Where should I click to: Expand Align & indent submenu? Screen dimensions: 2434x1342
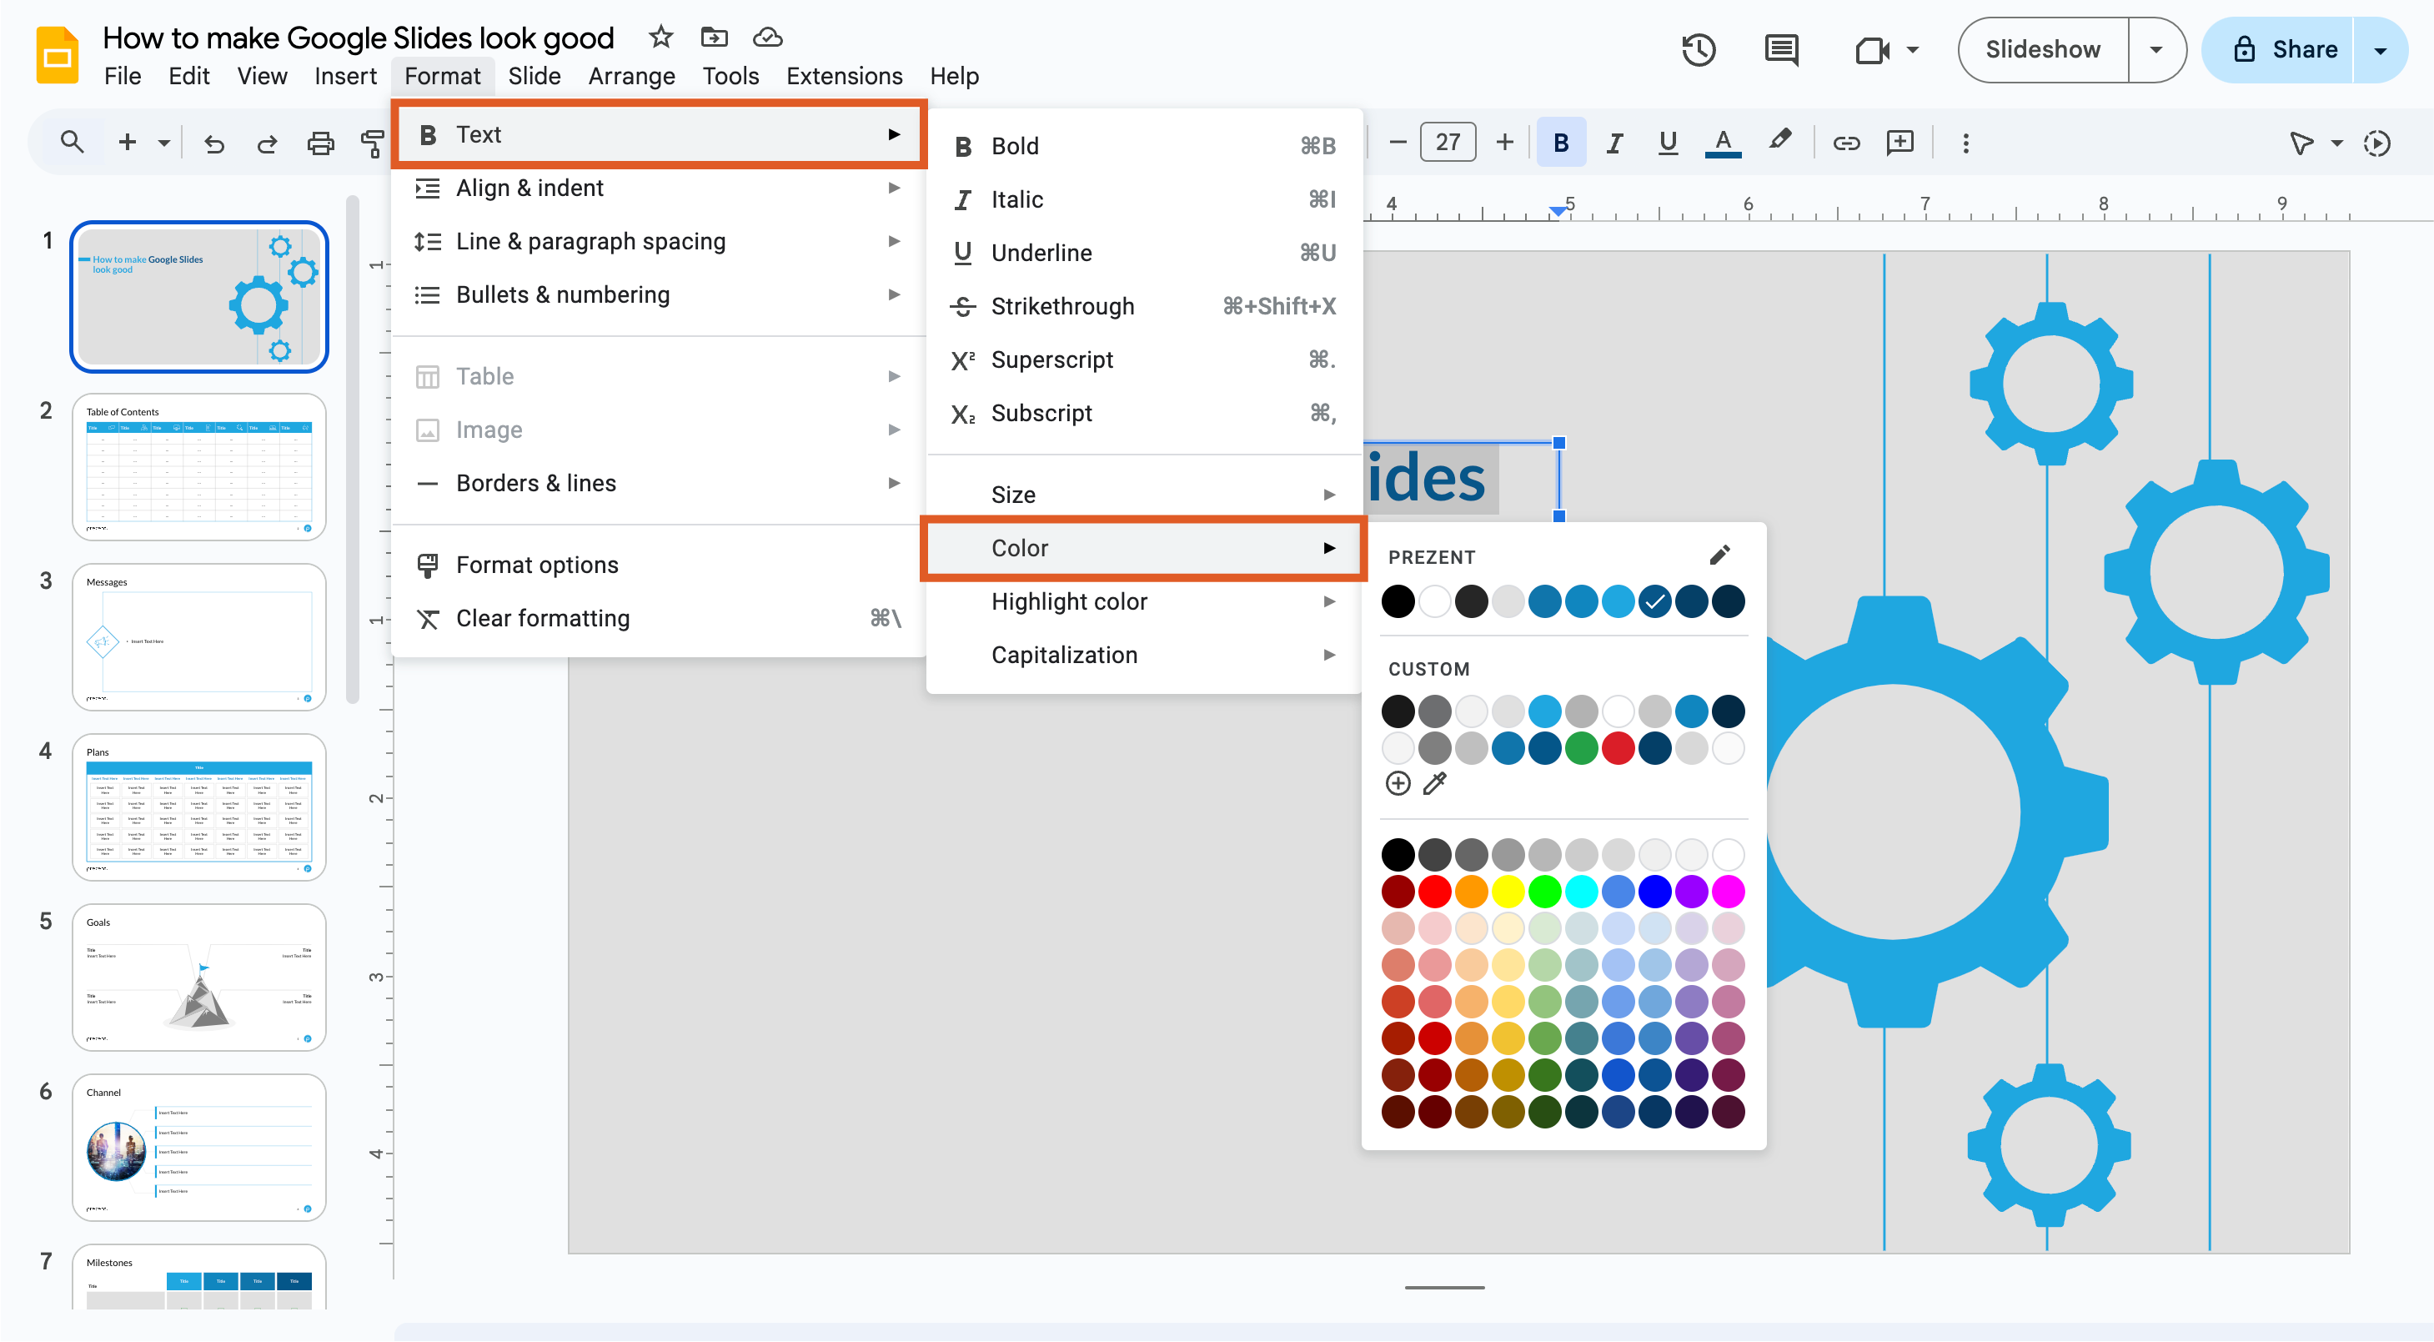point(659,188)
